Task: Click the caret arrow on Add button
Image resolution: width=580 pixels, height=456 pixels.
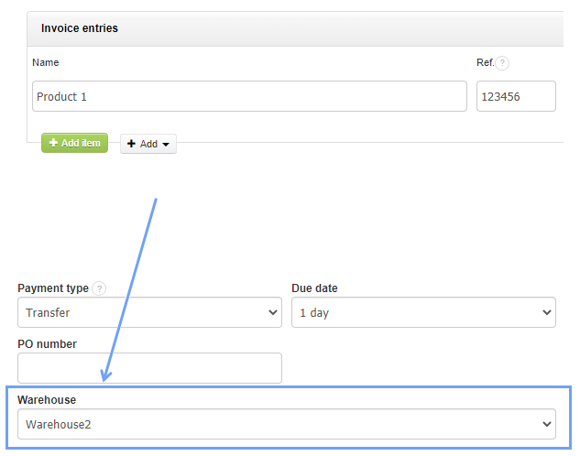Action: (166, 145)
